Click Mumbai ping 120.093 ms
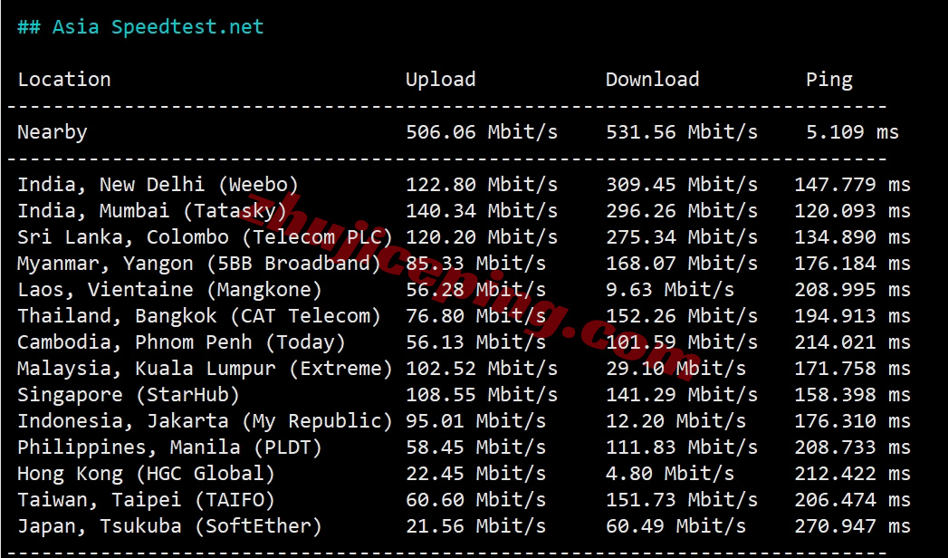948x558 pixels. click(852, 211)
